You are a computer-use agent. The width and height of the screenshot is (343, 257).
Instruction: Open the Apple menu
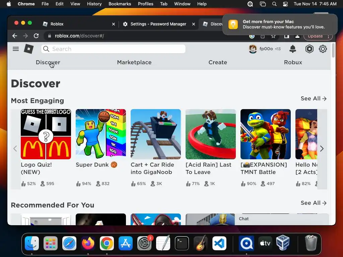click(x=9, y=4)
